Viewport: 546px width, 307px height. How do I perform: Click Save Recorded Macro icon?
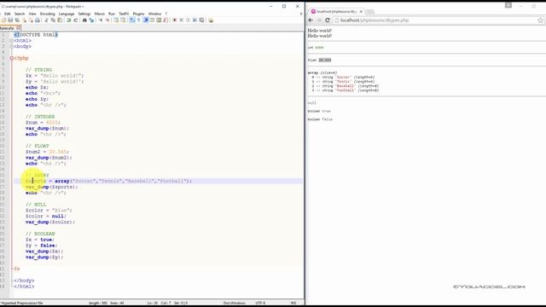(x=201, y=20)
